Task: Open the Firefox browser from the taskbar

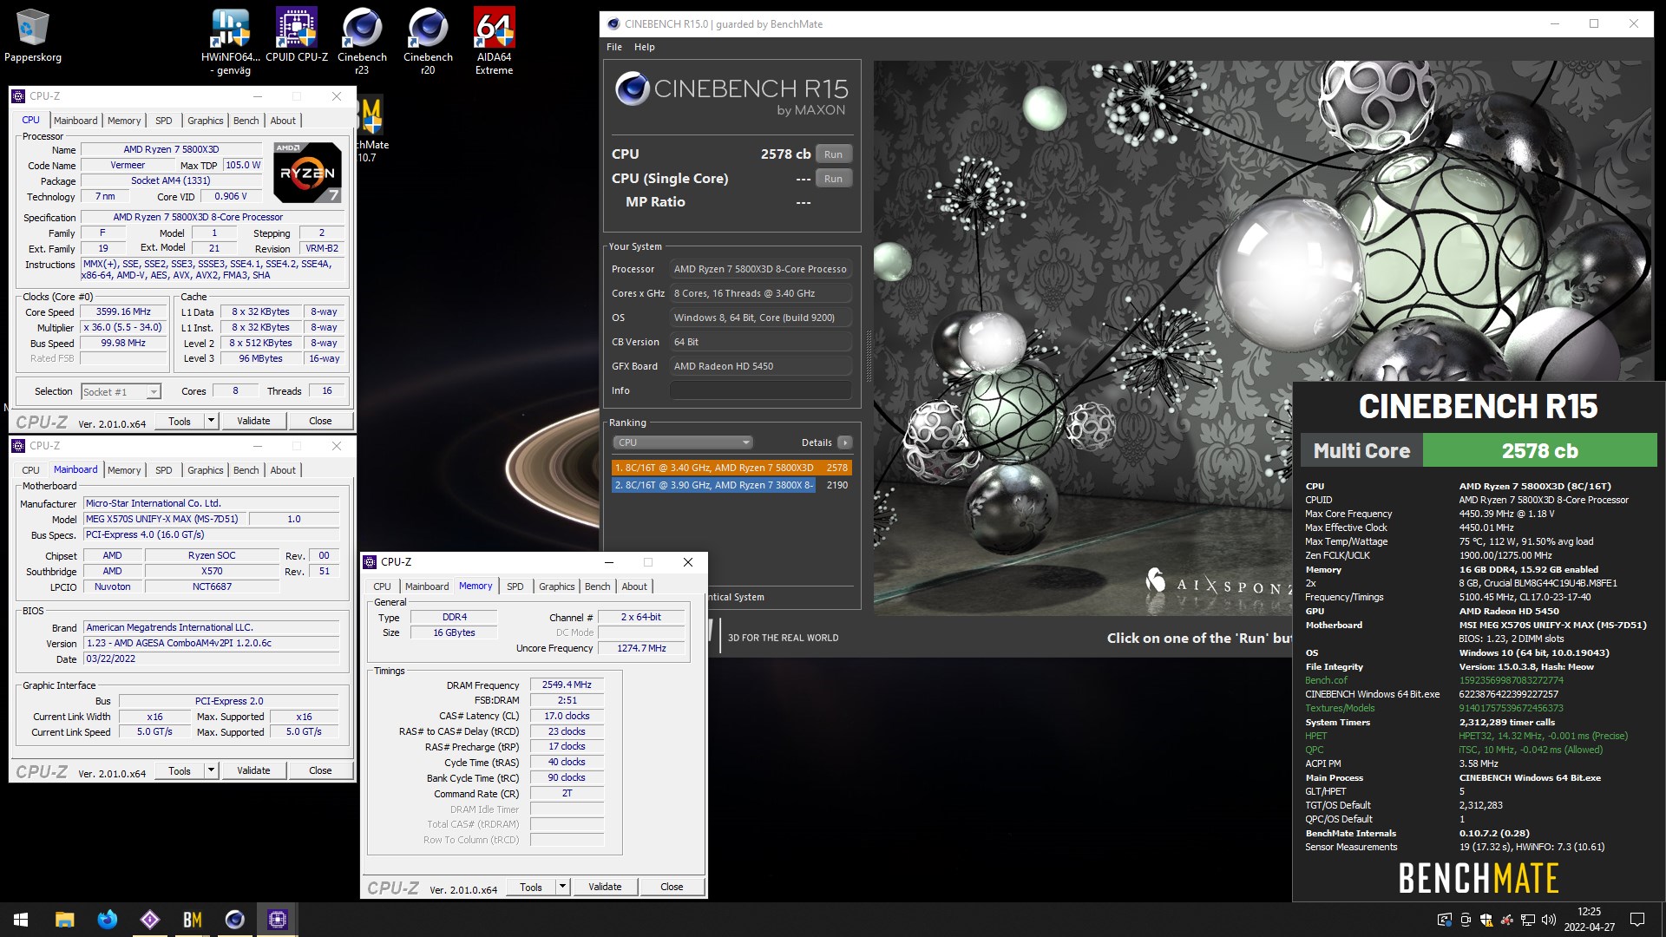Action: [x=107, y=920]
